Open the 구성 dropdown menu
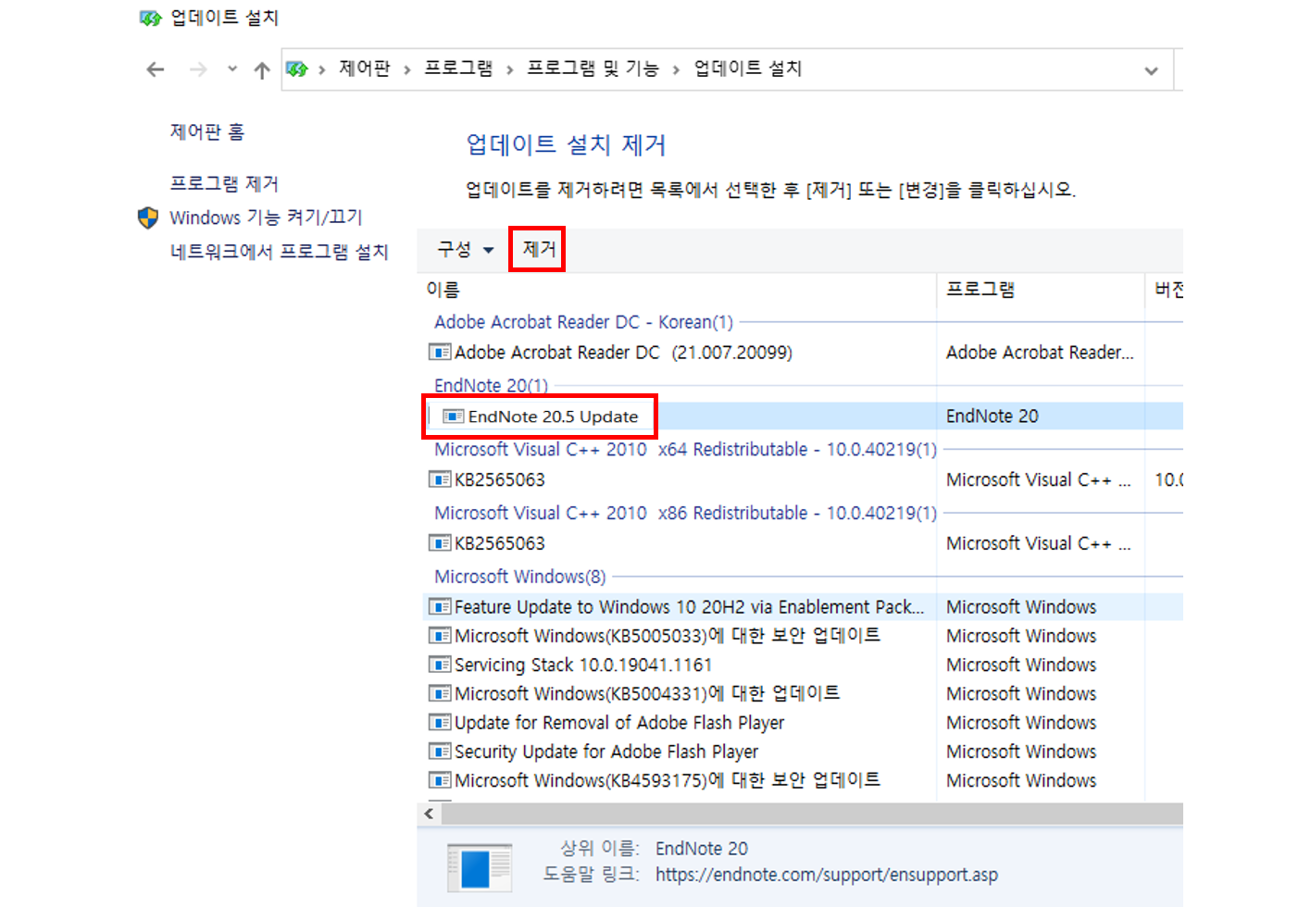The width and height of the screenshot is (1311, 907). (466, 249)
